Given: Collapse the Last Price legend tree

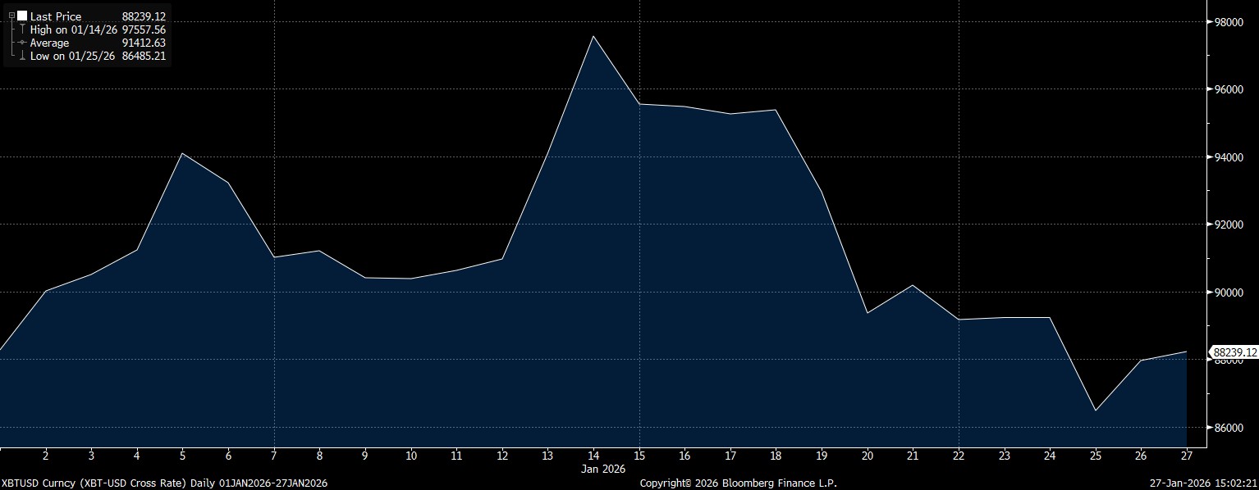Looking at the screenshot, I should [11, 16].
